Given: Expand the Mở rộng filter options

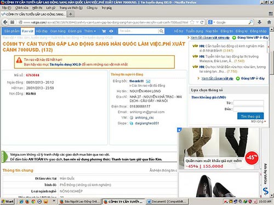Looking at the screenshot, I should pos(258,121).
